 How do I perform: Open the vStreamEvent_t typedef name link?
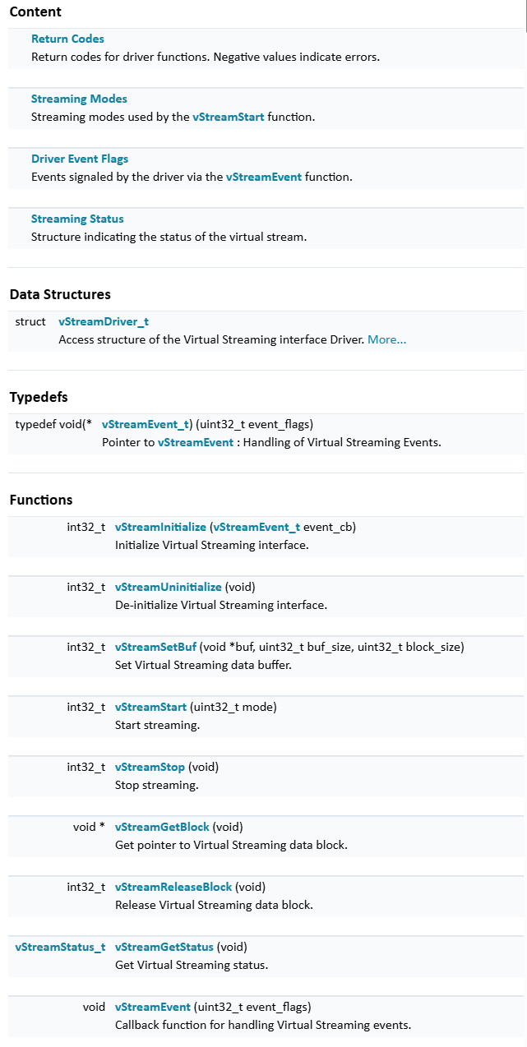pyautogui.click(x=146, y=424)
